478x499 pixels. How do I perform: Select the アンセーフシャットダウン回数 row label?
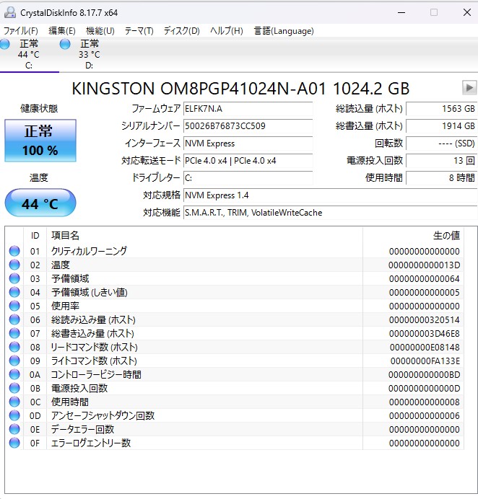pyautogui.click(x=103, y=415)
